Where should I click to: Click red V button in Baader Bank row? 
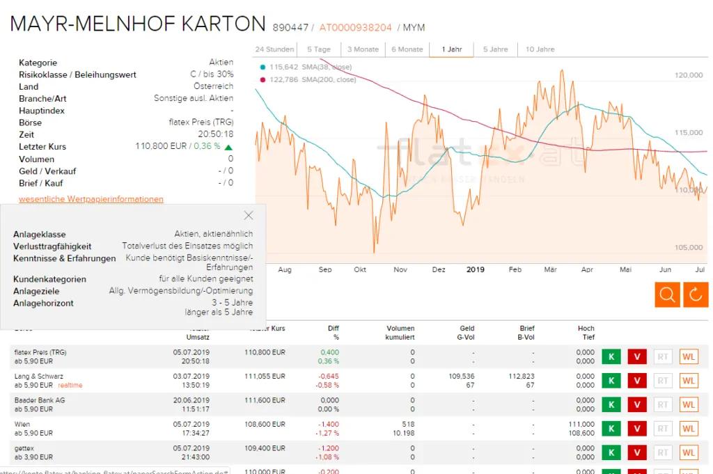[637, 404]
